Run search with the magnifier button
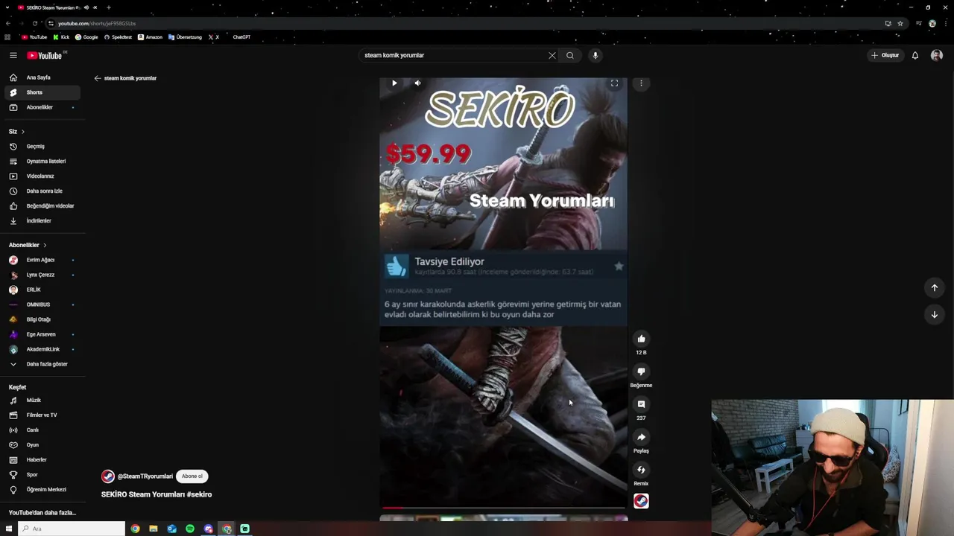 [570, 55]
